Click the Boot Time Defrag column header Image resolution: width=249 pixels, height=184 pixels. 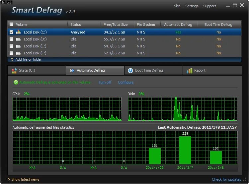(x=218, y=25)
